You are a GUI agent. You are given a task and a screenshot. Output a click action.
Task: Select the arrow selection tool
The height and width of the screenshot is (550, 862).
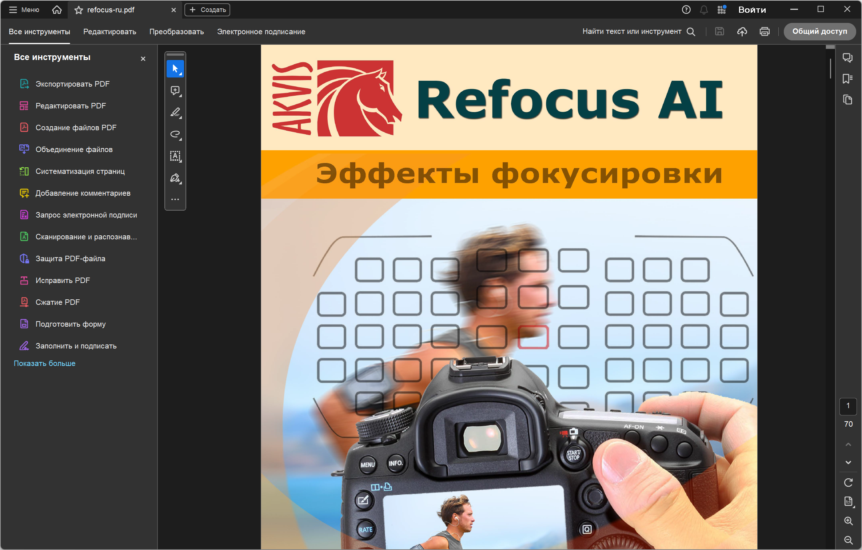click(175, 69)
